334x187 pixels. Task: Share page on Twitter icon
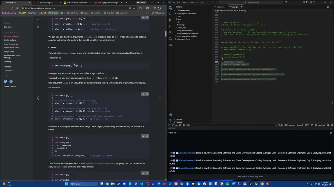point(5,82)
